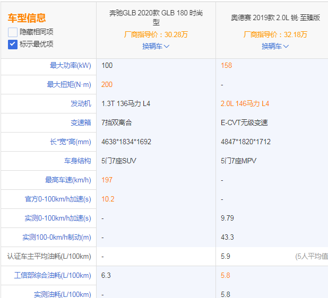The height and width of the screenshot is (298, 328).
Task: Click the 奥德赛 2019款 2.0L 锐·至臻版 title
Action: [x=275, y=17]
